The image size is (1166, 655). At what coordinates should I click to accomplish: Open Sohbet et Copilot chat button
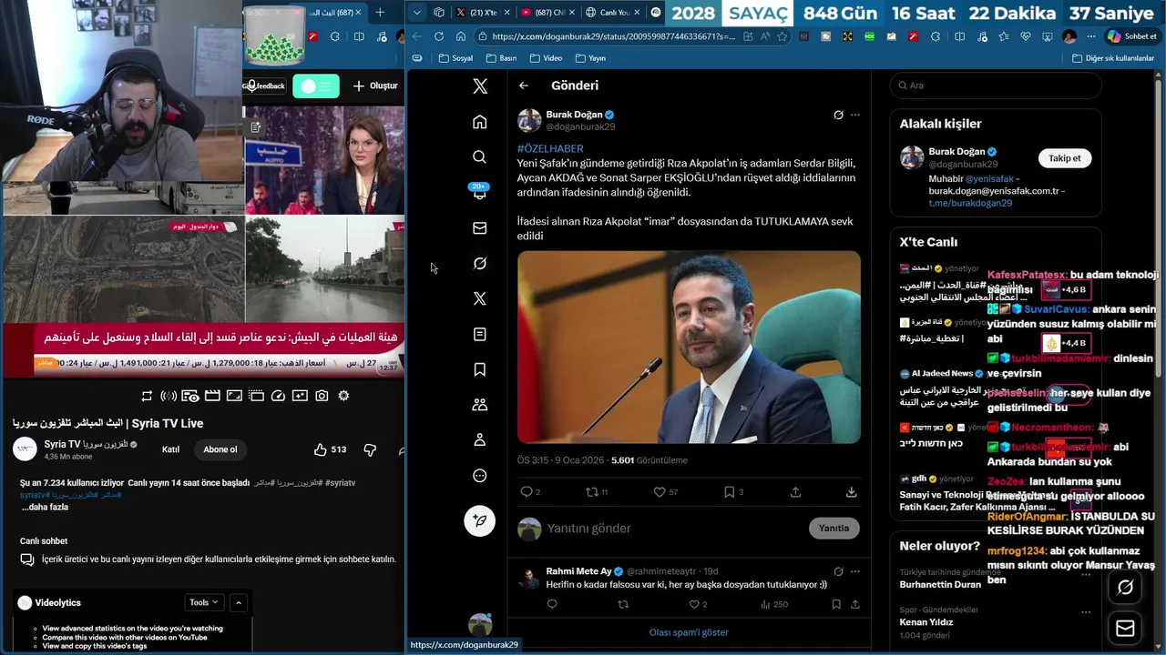[x=1131, y=36]
